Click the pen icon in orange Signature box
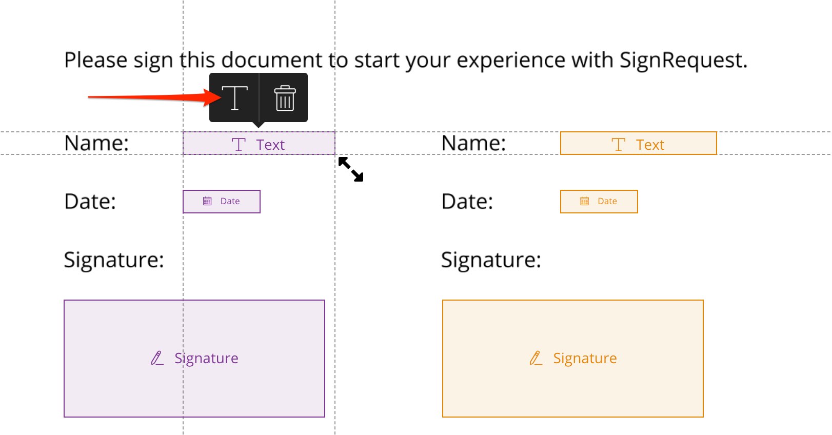Image resolution: width=832 pixels, height=435 pixels. click(536, 358)
